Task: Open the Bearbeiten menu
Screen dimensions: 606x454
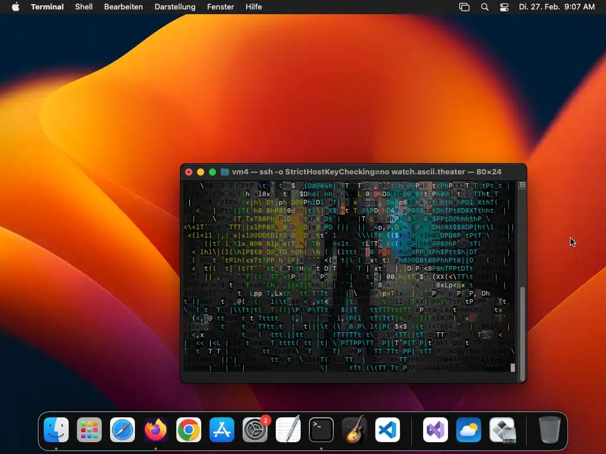Action: pos(123,7)
